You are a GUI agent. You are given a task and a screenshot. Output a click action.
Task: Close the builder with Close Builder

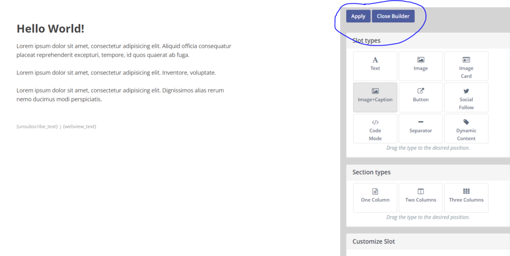[x=393, y=16]
